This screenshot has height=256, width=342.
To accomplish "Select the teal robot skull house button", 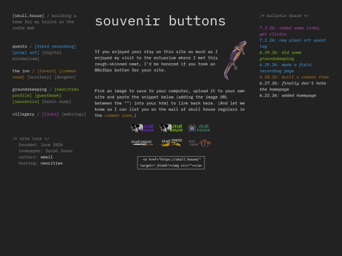I will pos(199,128).
